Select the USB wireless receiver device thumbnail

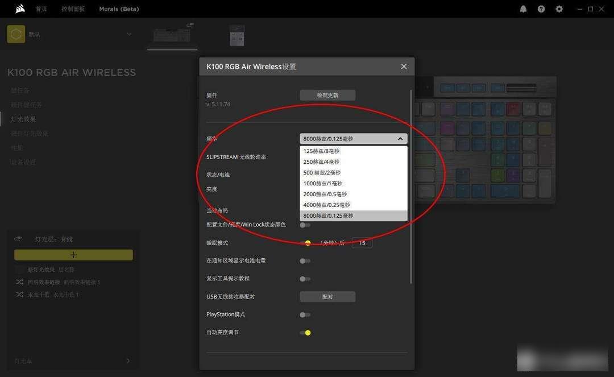point(237,36)
